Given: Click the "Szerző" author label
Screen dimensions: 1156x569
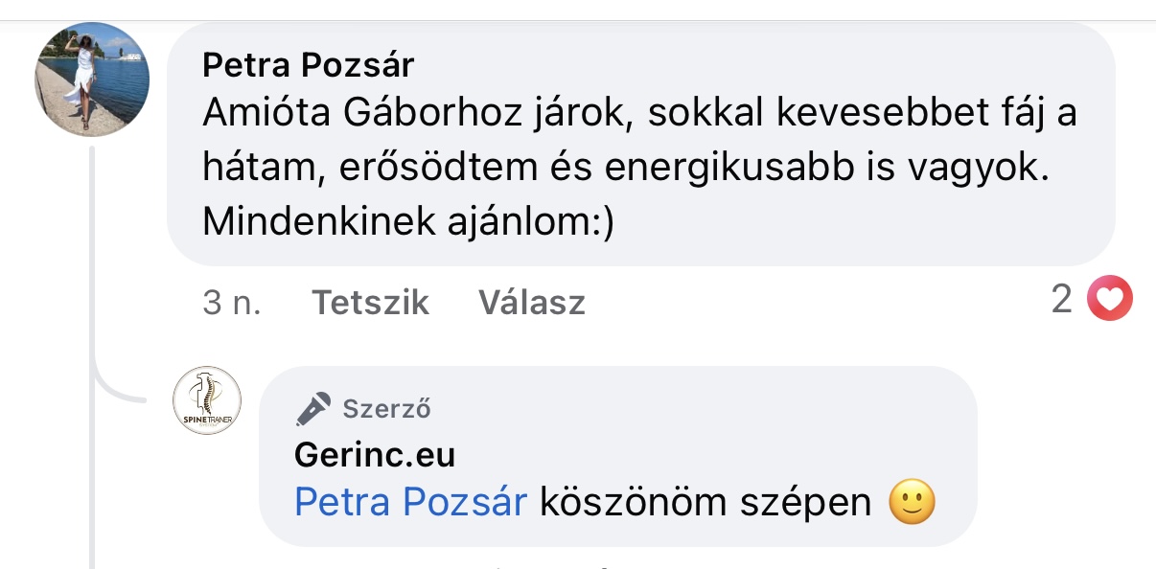Looking at the screenshot, I should (386, 409).
